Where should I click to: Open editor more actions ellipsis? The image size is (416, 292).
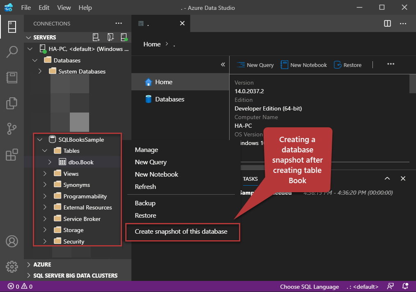coord(403,23)
